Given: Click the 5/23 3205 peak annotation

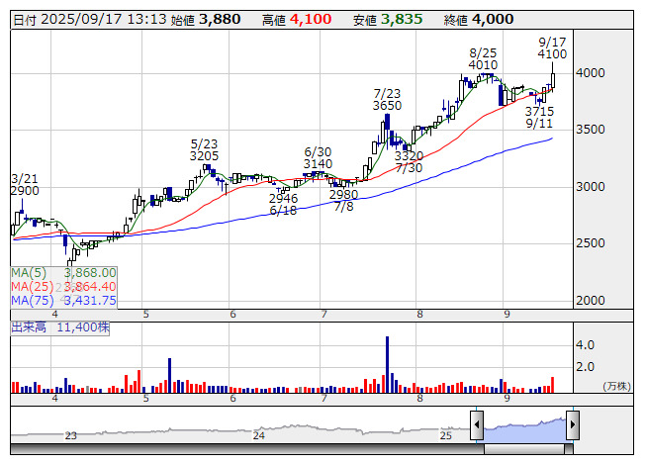Looking at the screenshot, I should [x=204, y=150].
